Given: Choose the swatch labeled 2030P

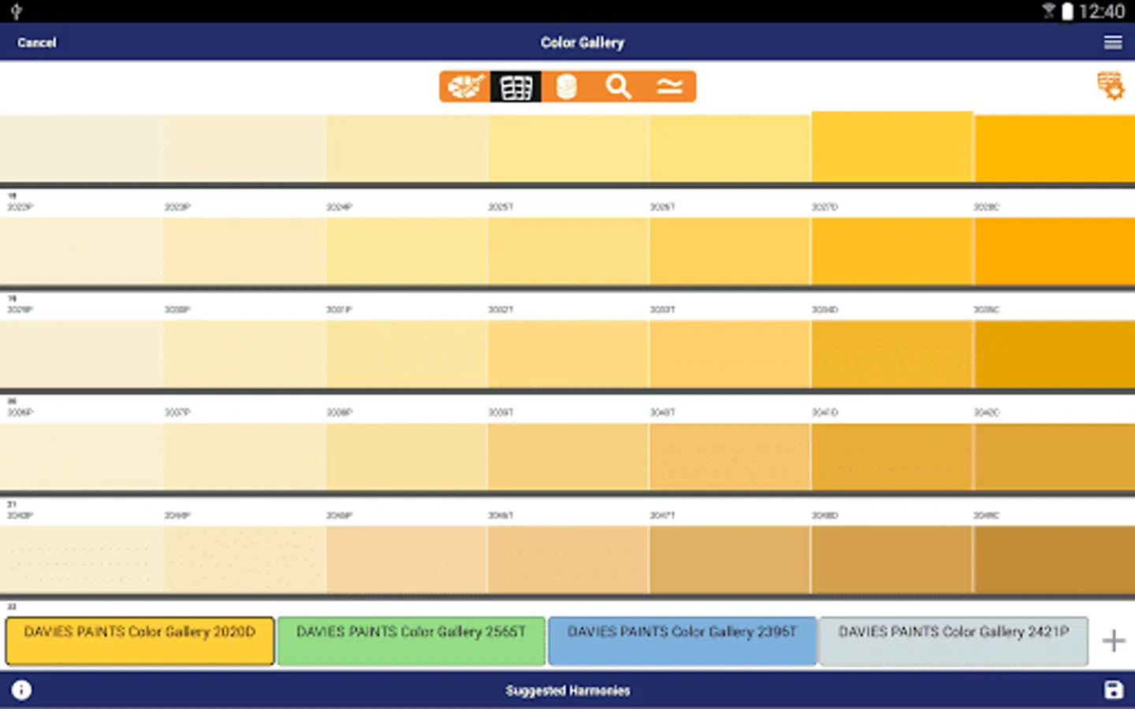Looking at the screenshot, I should point(244,354).
